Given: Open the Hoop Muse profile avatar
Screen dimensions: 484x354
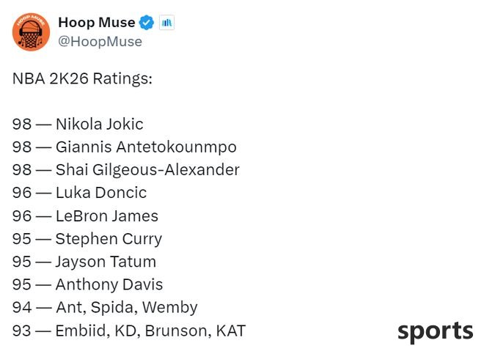Looking at the screenshot, I should point(31,32).
